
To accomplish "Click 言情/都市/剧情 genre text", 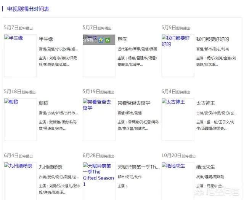I will [130, 113].
